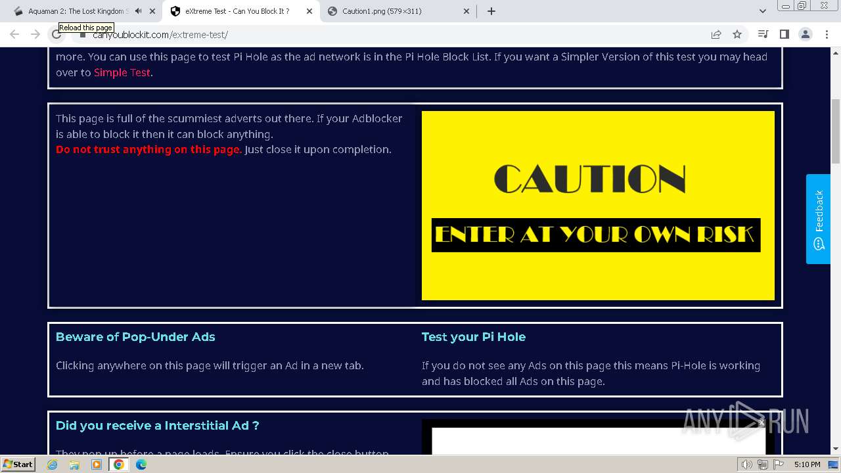Open Microsoft Edge from taskbar
Viewport: 841px width, 473px height.
pyautogui.click(x=141, y=464)
